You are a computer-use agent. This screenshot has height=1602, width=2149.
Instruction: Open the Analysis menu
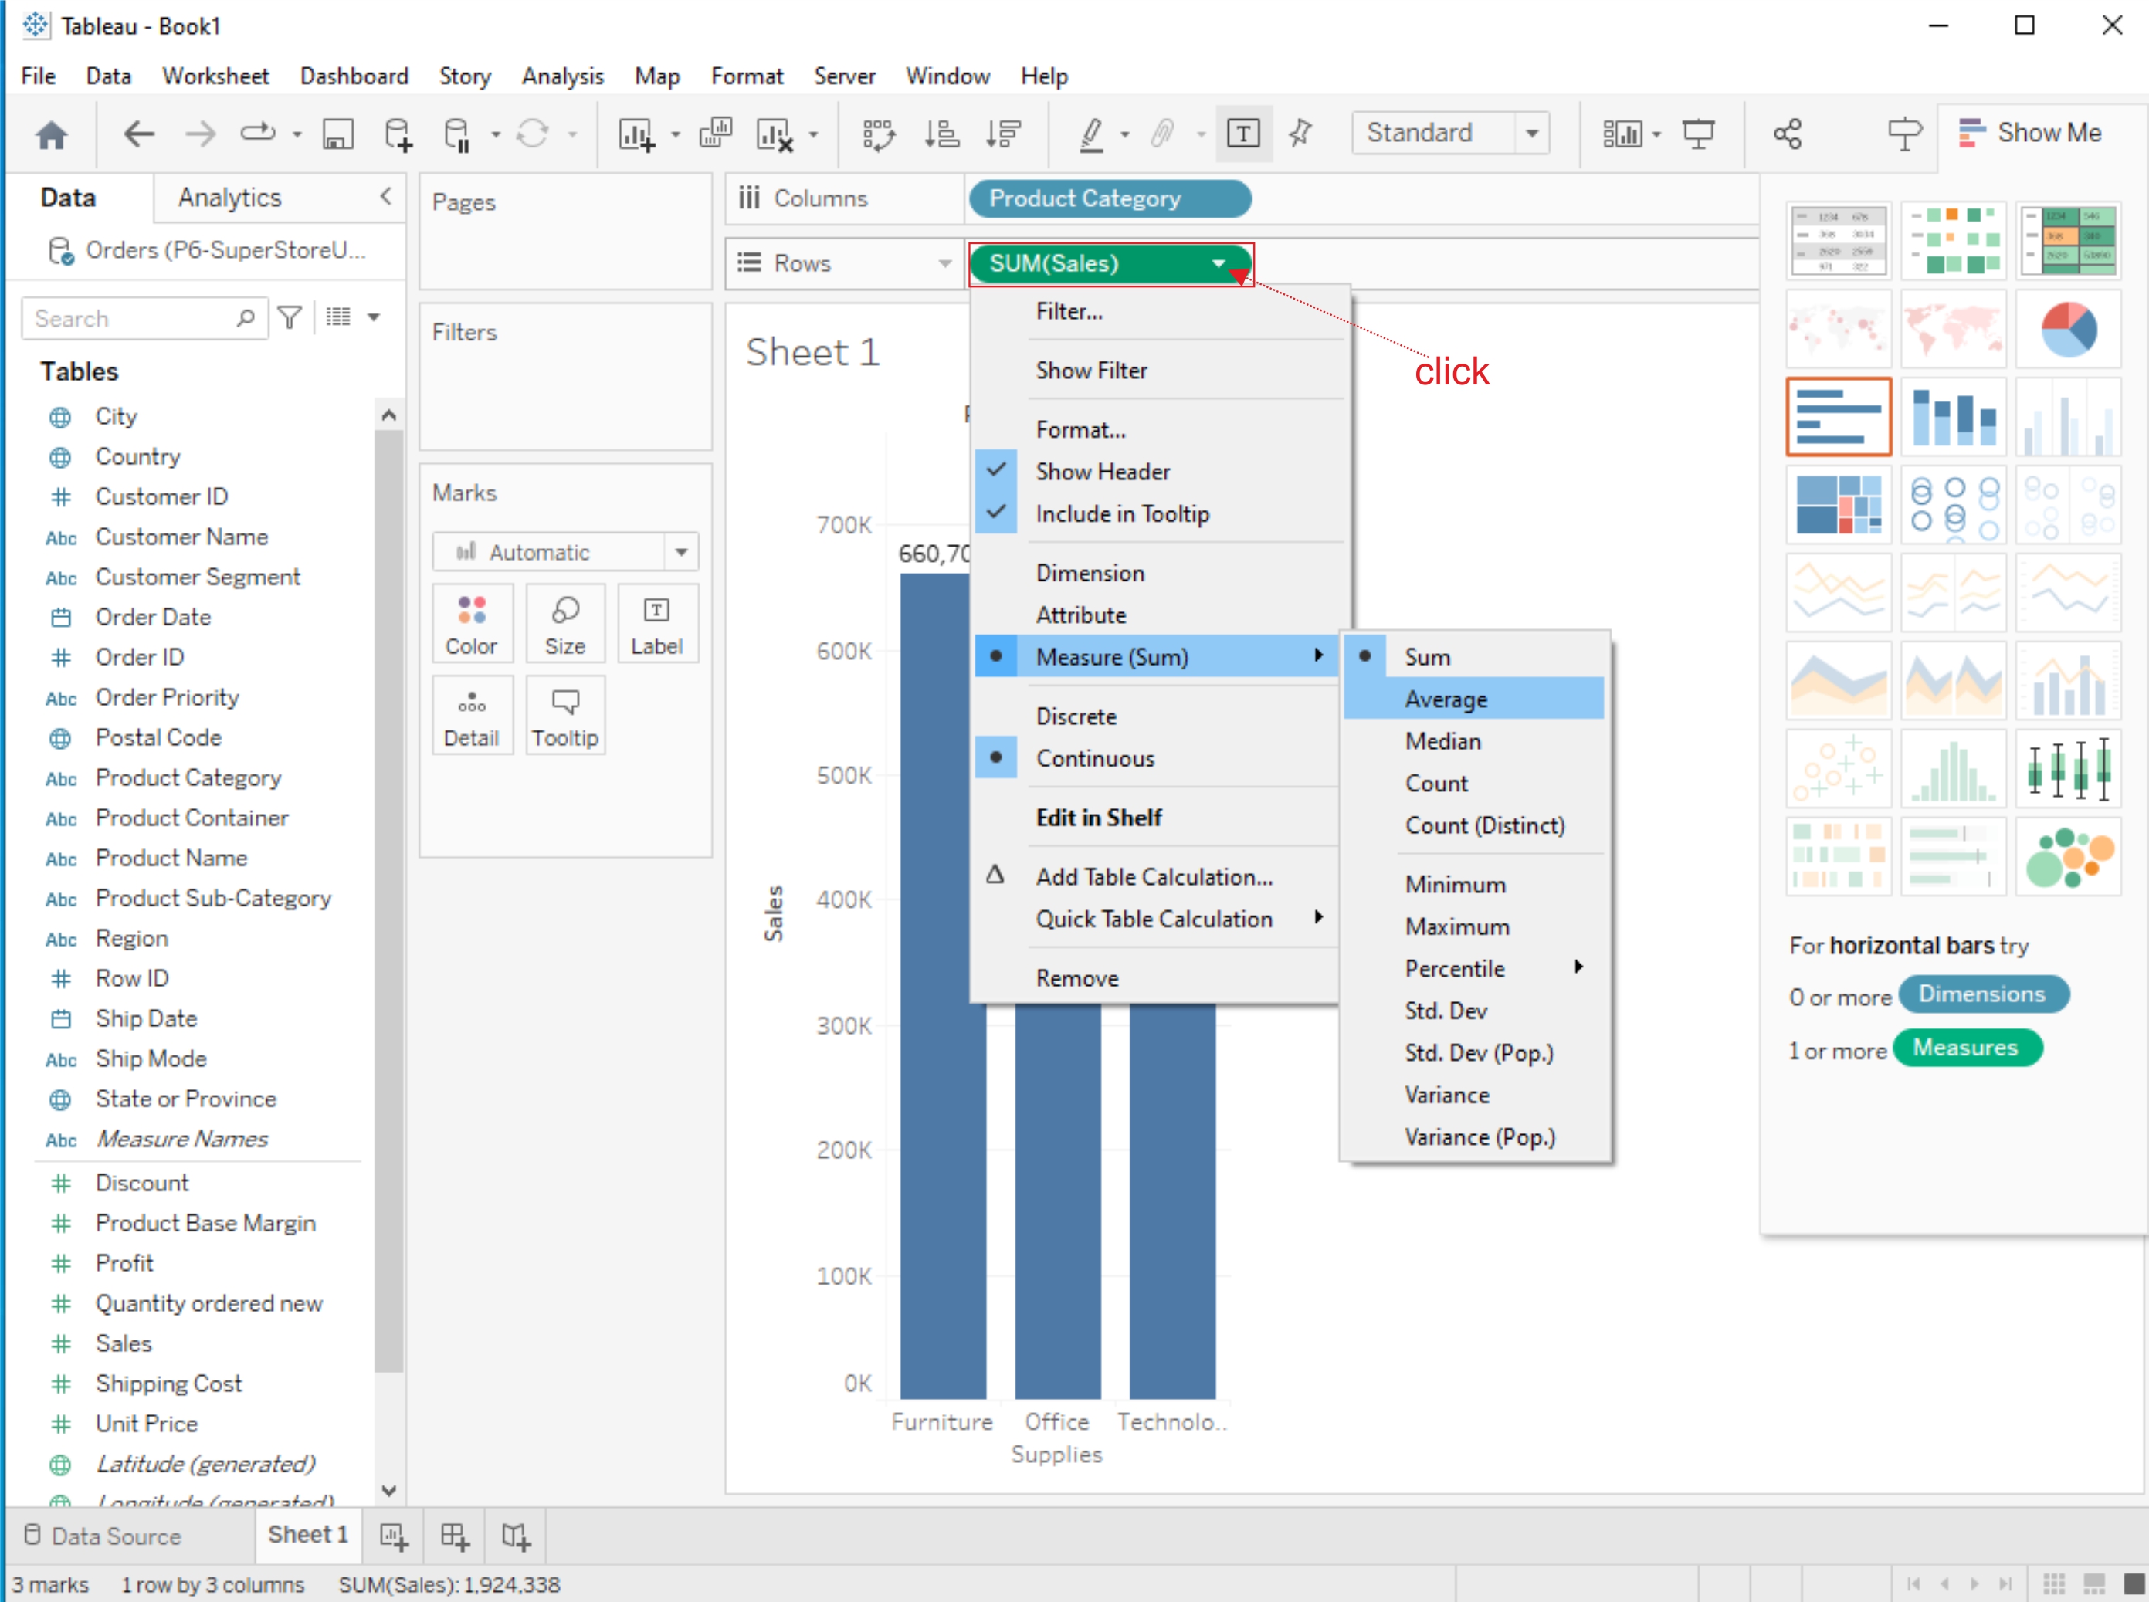562,76
